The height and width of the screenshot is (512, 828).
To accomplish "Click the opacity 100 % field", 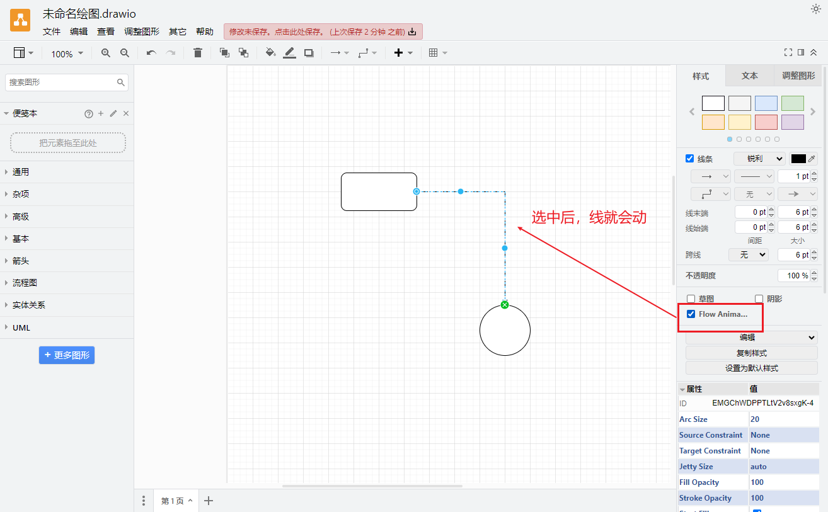I will pyautogui.click(x=794, y=275).
